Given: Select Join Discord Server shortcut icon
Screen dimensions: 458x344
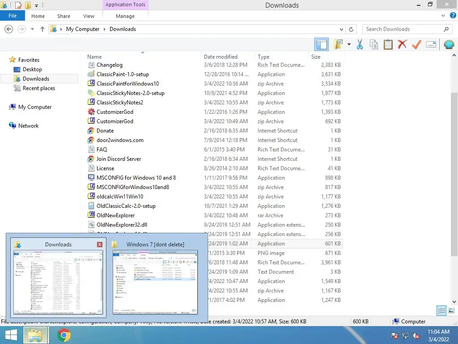Looking at the screenshot, I should click(x=91, y=159).
